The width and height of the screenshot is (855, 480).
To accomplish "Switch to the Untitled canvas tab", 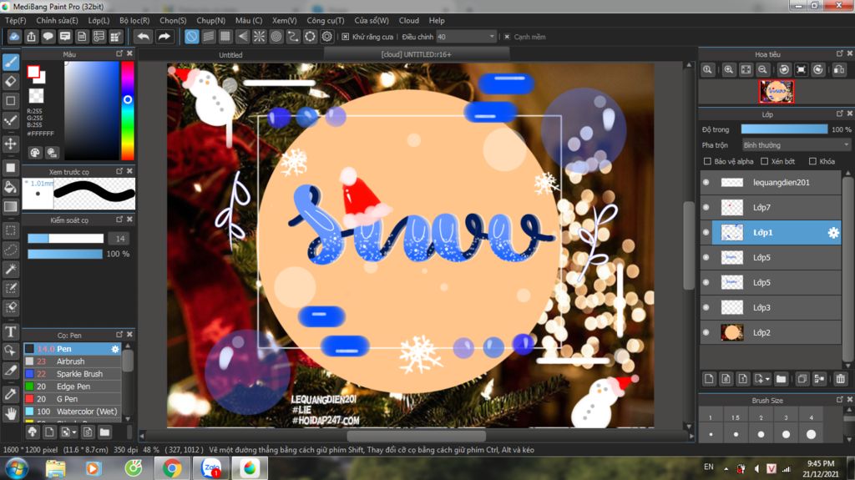I will 230,55.
